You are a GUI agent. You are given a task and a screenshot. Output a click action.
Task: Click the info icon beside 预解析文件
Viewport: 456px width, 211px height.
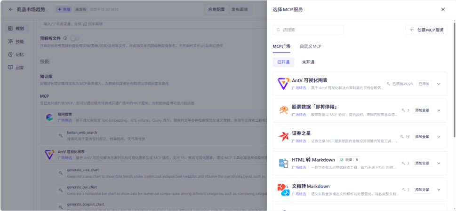point(65,38)
